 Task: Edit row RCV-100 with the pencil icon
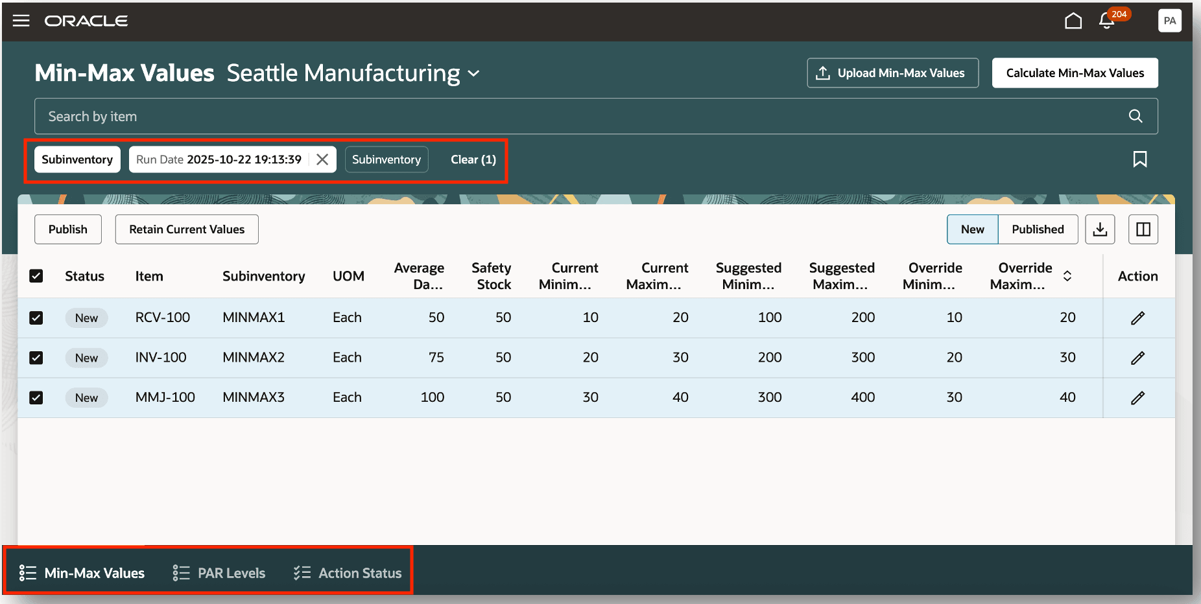(x=1139, y=318)
